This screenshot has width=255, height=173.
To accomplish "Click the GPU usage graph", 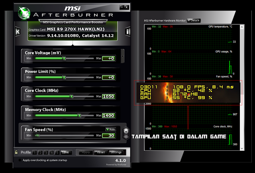I will pyautogui.click(x=192, y=63).
